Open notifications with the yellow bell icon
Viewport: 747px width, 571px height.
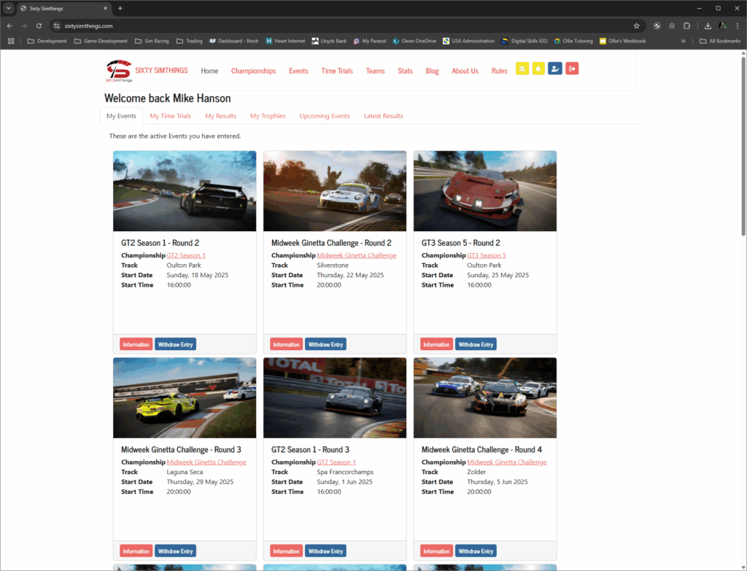(538, 69)
